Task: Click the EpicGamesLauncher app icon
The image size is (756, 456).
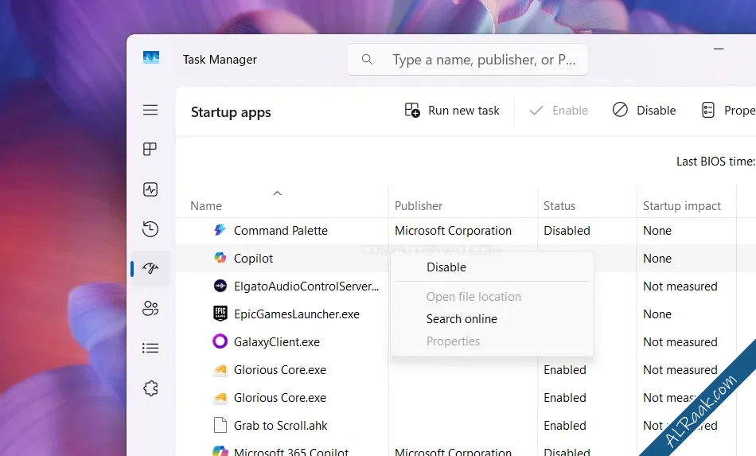Action: click(220, 314)
